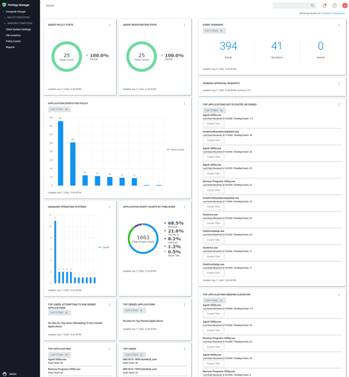Click the 394 Events count
The width and height of the screenshot is (349, 377).
pos(228,46)
